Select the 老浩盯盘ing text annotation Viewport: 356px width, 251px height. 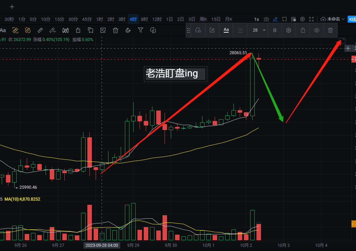point(175,74)
